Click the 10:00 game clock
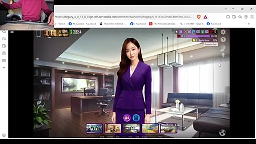 [51, 33]
